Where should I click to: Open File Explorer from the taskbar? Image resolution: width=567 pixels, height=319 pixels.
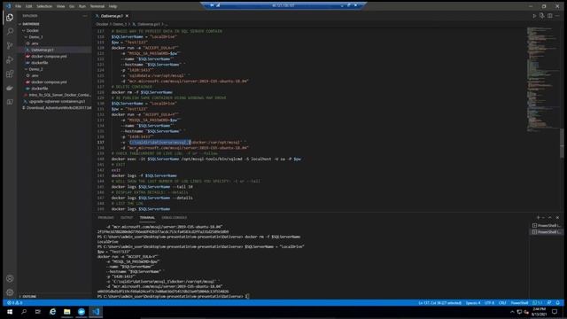tap(67, 311)
